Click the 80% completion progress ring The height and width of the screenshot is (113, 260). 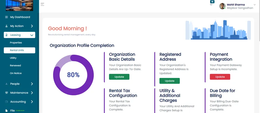(73, 75)
